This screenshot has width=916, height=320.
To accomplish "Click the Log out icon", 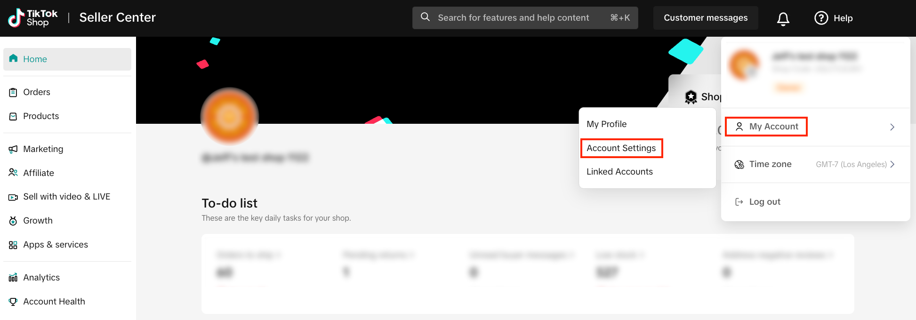I will [x=739, y=202].
